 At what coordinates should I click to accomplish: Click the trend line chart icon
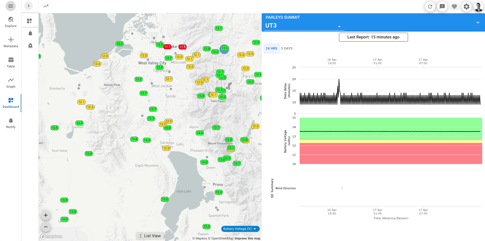coord(46,6)
